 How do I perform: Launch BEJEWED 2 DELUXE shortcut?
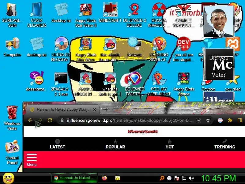[134, 15]
